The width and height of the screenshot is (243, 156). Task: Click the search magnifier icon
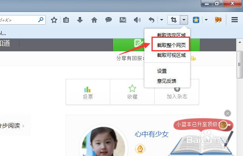point(41,19)
